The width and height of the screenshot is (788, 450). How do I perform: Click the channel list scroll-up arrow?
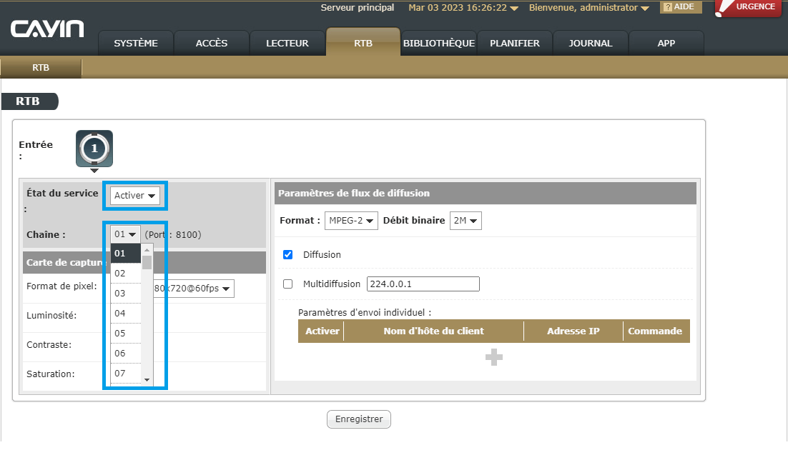click(147, 250)
